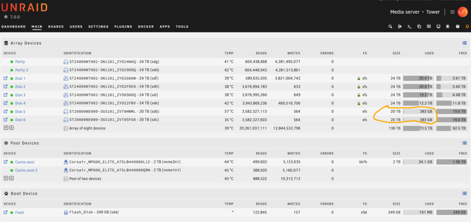Open the Disk 1 settings link
Image resolution: width=471 pixels, height=222 pixels.
click(x=20, y=79)
